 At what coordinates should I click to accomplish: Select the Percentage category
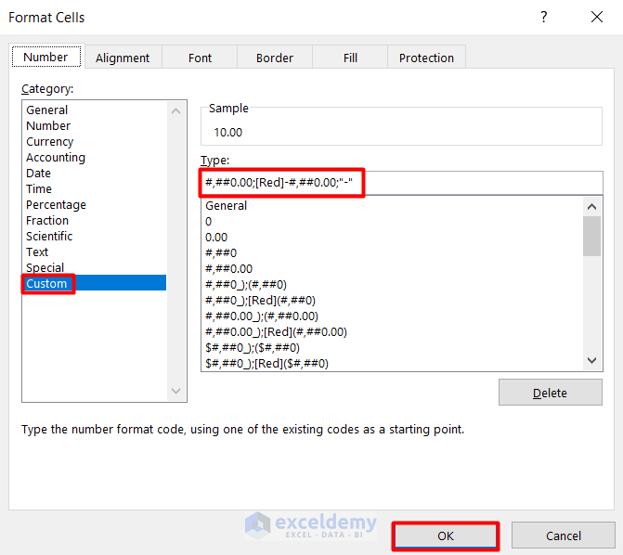(95, 204)
